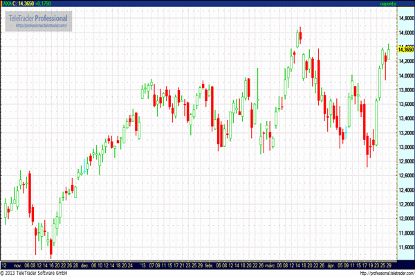Select the febr. month label on time axis

point(207,265)
